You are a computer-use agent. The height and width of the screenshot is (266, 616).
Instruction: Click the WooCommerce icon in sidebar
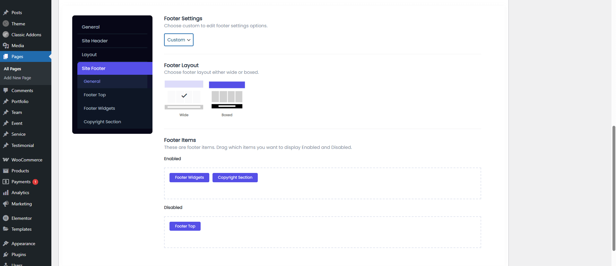(6, 160)
